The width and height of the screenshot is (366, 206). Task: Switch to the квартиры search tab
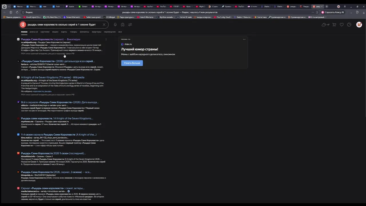(x=96, y=32)
